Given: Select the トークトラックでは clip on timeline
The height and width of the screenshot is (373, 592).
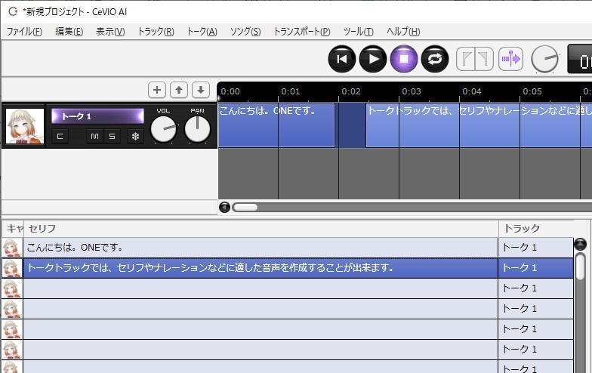Looking at the screenshot, I should click(479, 125).
